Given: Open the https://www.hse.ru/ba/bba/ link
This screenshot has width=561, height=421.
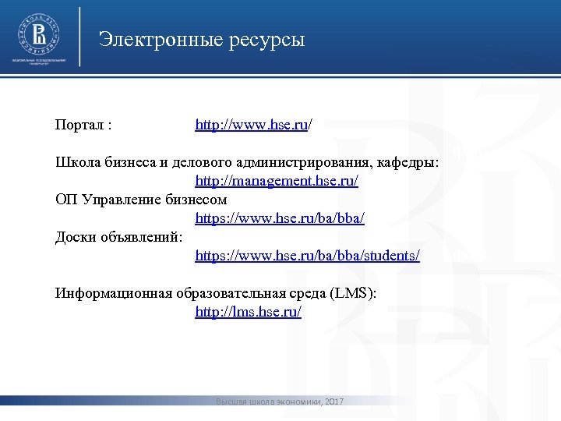Looking at the screenshot, I should click(x=280, y=218).
